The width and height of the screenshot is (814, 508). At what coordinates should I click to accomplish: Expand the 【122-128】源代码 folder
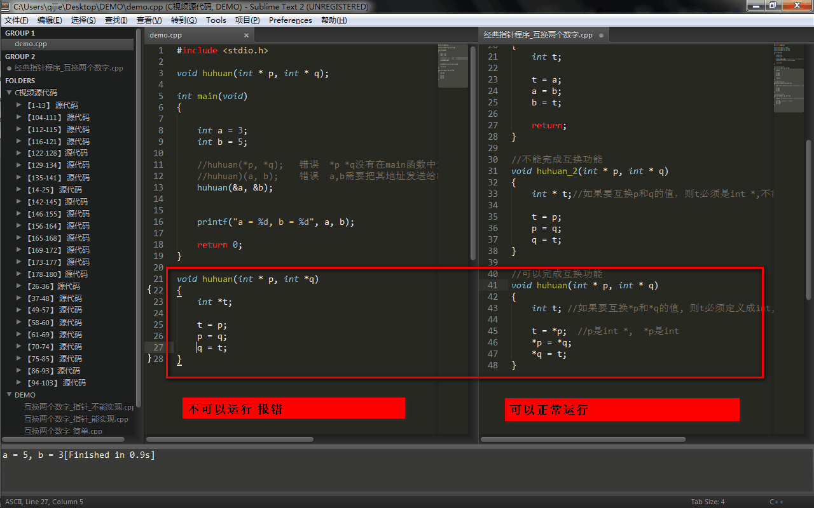(20, 153)
